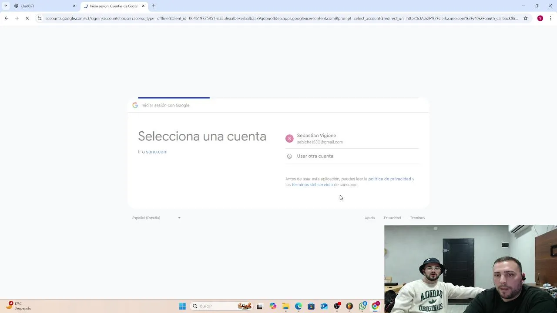Screen dimensions: 557x313
Task: Focus the accounts.google.com address bar
Action: tap(282, 18)
